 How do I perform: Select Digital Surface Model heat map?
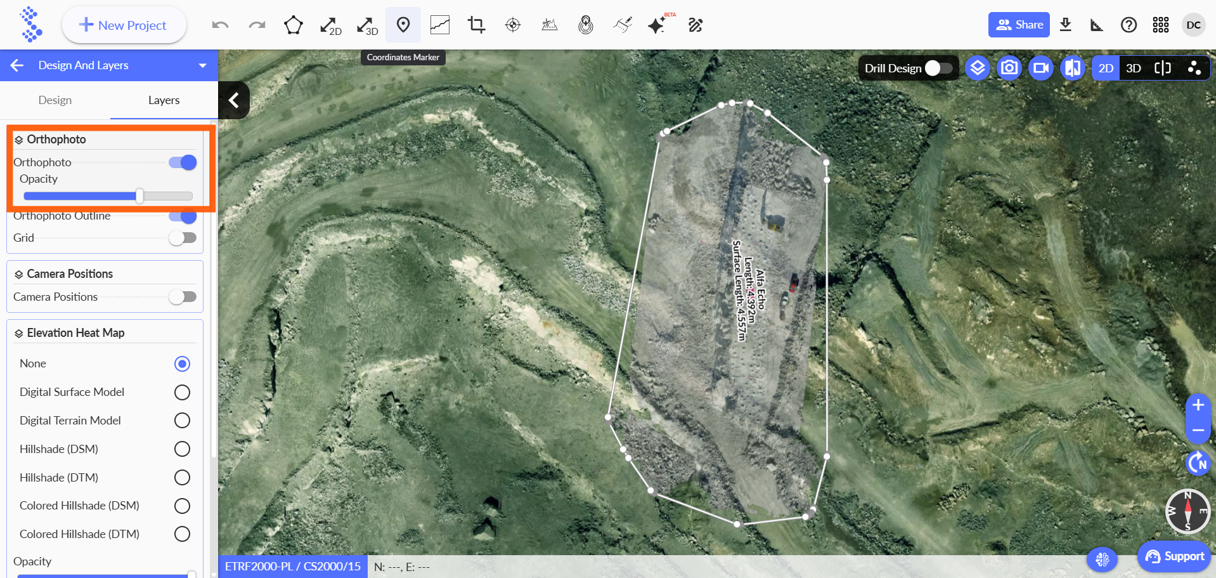[x=182, y=392]
